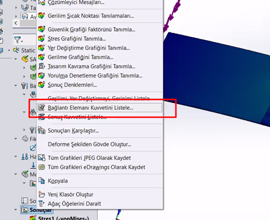Click the Yeni Klasör folder icon

(x=42, y=194)
